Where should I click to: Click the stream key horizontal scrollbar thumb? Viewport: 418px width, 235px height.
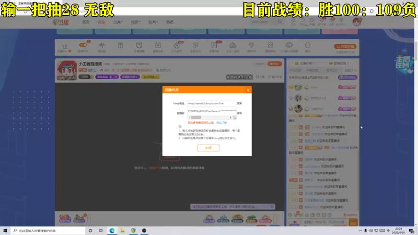point(195,117)
